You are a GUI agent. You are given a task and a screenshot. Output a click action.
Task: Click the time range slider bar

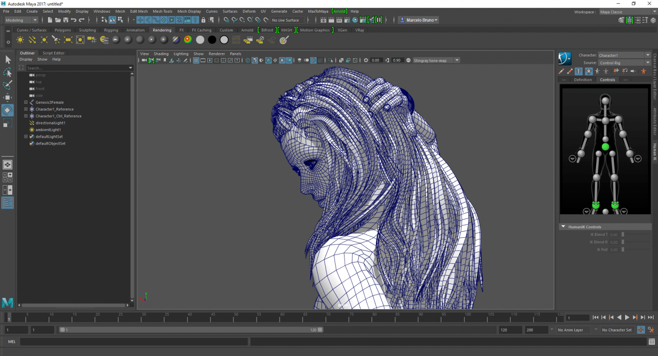[x=190, y=330]
